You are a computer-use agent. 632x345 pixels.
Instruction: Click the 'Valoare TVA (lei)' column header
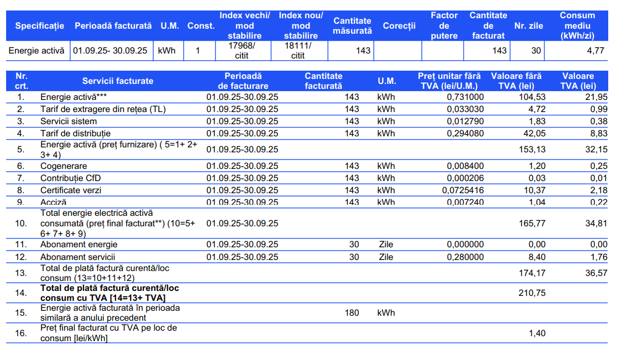[578, 81]
